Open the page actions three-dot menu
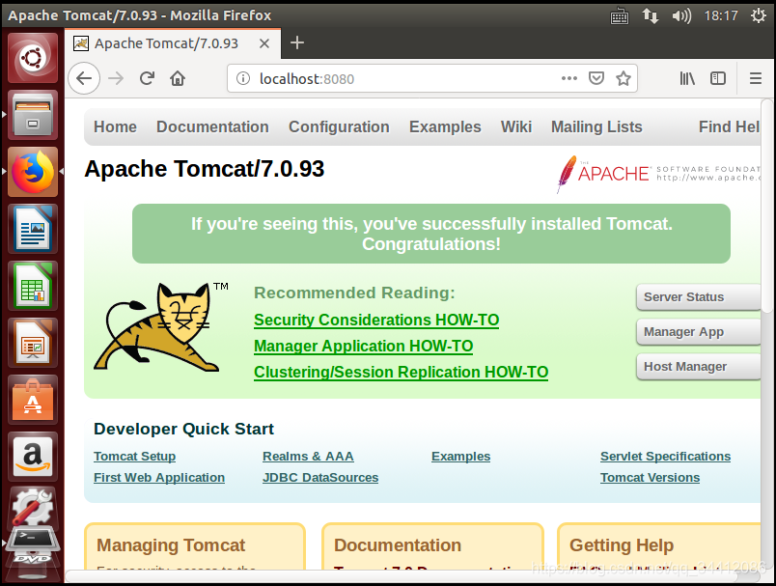This screenshot has height=586, width=776. (x=569, y=78)
